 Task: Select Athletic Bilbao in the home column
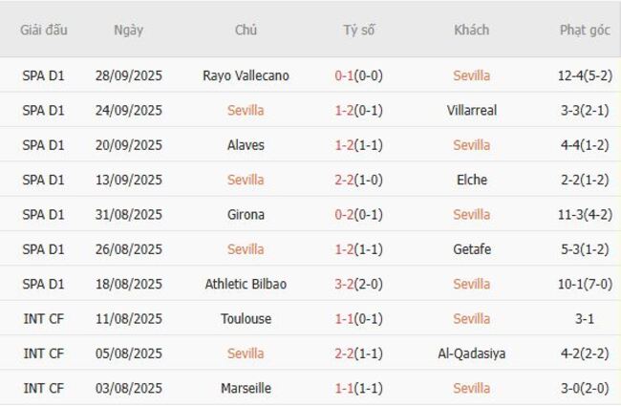pyautogui.click(x=246, y=285)
